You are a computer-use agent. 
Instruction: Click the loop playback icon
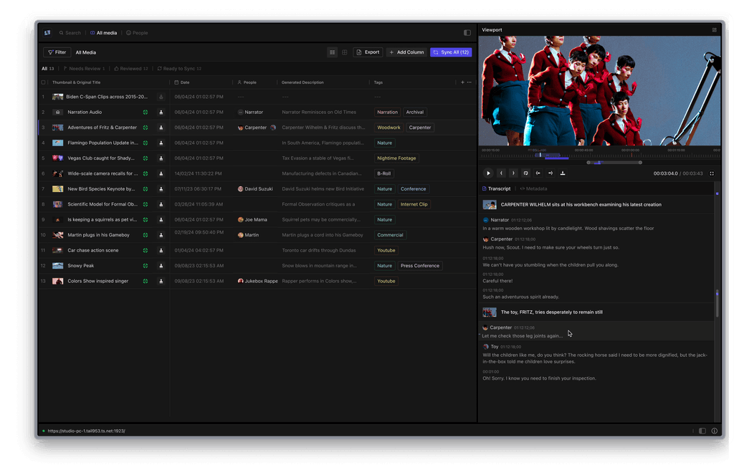pos(525,173)
